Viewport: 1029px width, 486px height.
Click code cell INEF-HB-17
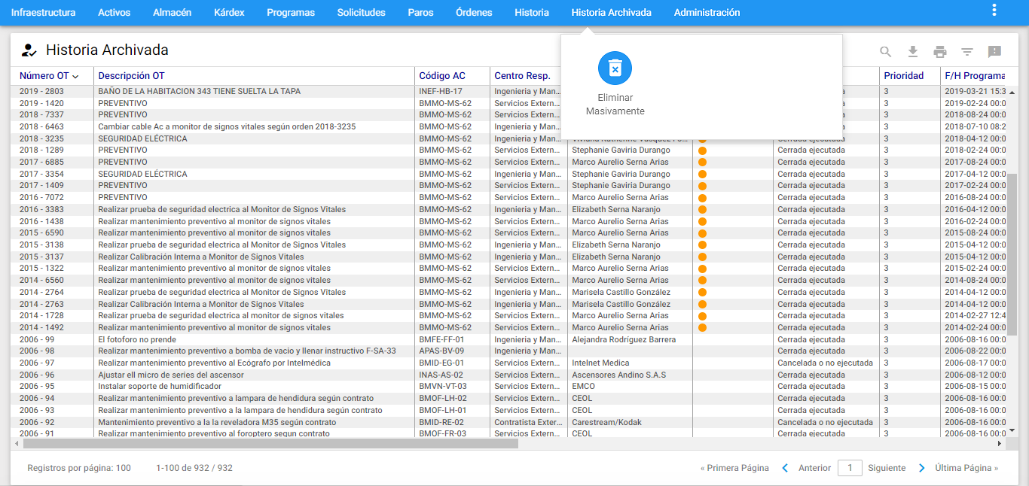pos(441,92)
